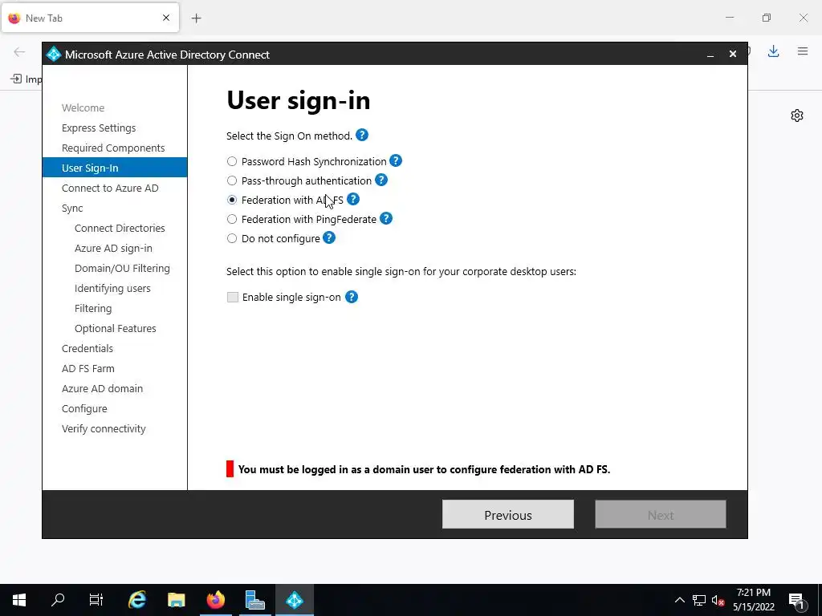Open taskbar Search

[x=58, y=600]
